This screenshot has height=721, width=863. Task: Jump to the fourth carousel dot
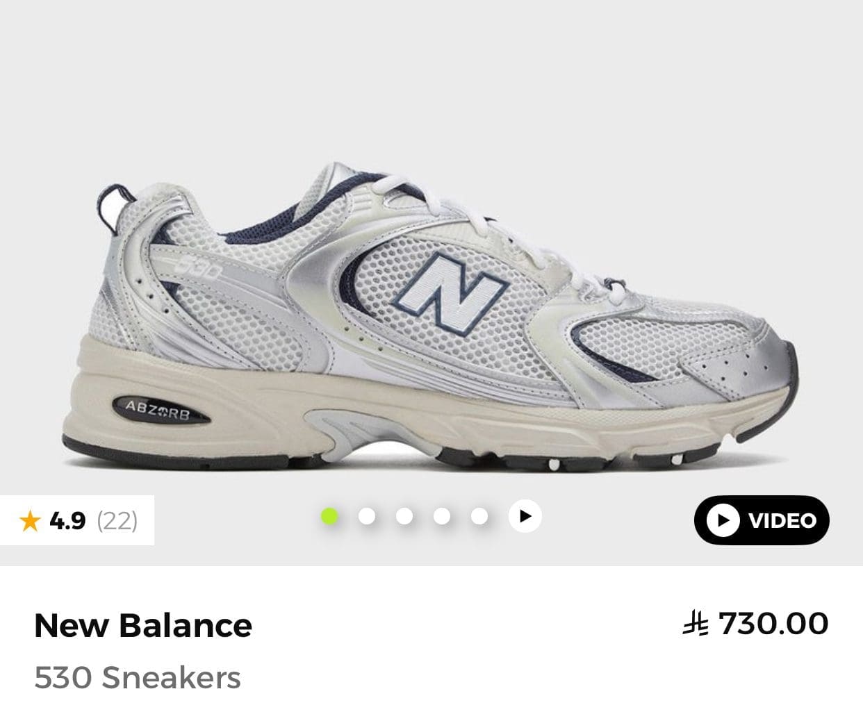point(442,516)
